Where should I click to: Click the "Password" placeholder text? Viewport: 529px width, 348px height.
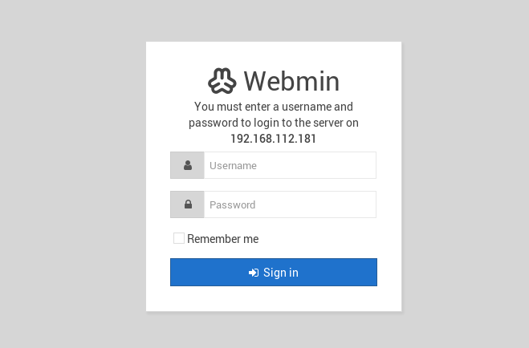233,204
